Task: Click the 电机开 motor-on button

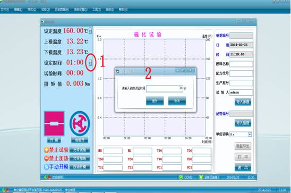Action: point(80,140)
